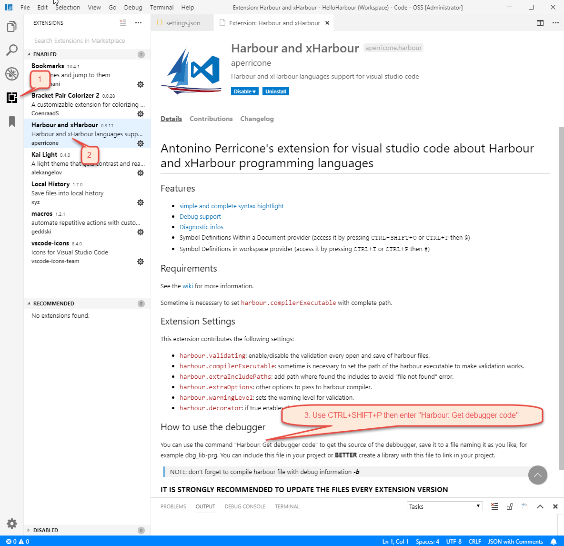The image size is (564, 546).
Task: Click the Search Extensions in Marketplace field
Action: pyautogui.click(x=87, y=41)
